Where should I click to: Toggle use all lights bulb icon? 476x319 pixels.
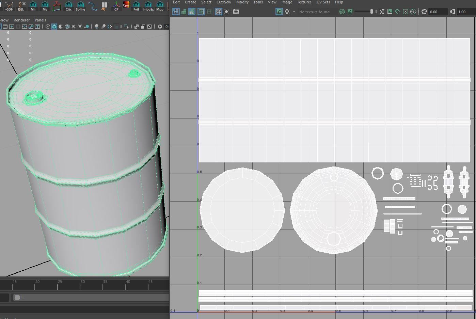80,27
